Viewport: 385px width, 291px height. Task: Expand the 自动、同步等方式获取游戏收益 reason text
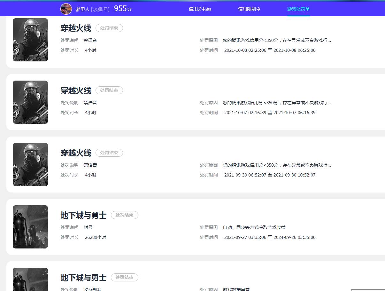pyautogui.click(x=254, y=227)
